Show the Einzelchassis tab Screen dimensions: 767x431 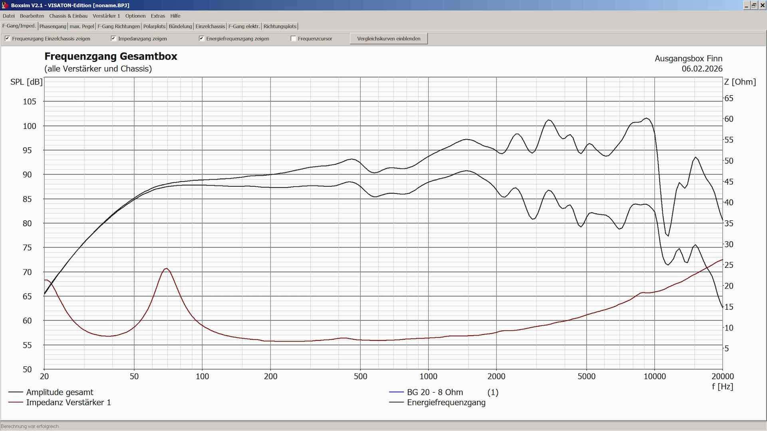pyautogui.click(x=210, y=26)
